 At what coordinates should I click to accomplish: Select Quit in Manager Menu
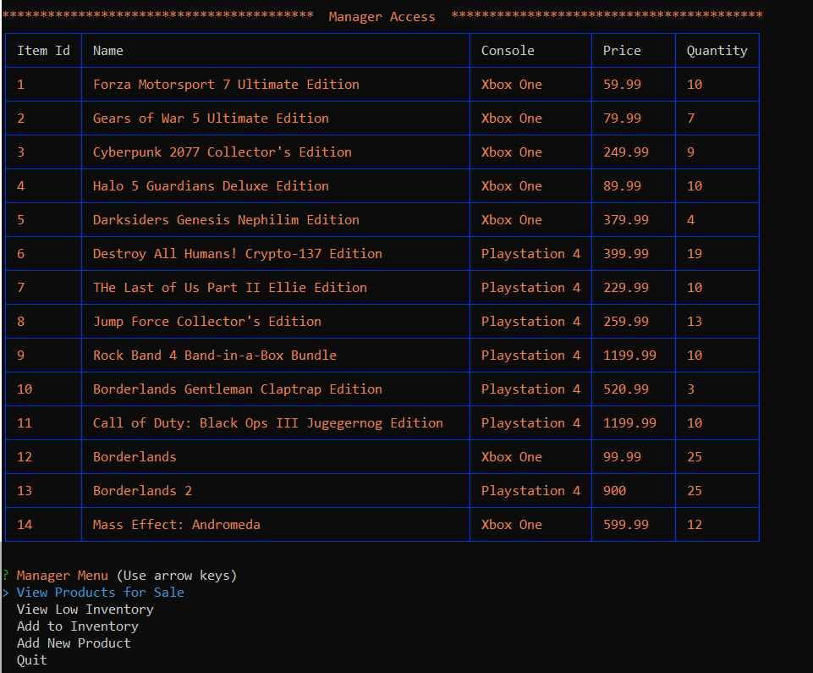(x=31, y=660)
